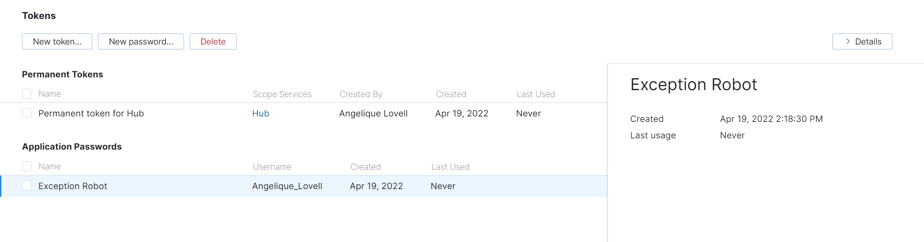
Task: Select all Permanent Tokens via header checkbox
Action: [x=27, y=94]
